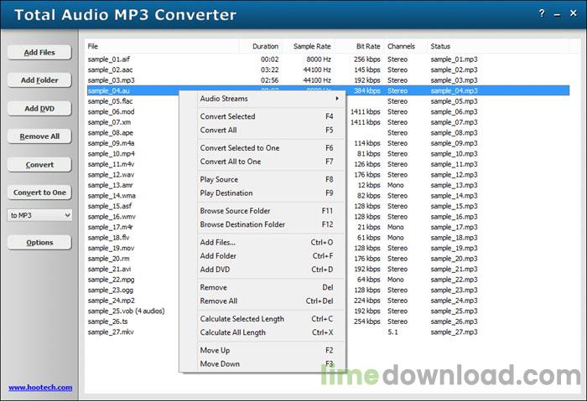Select Remove in the context menu
Screen dimensions: 587x401
coord(269,287)
